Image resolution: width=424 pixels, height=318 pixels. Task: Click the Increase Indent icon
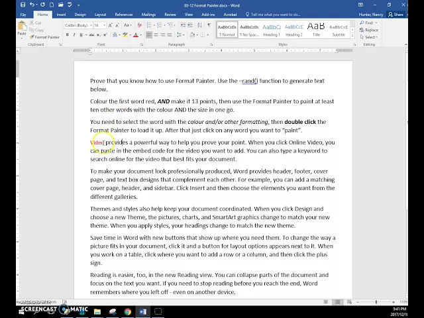pyautogui.click(x=190, y=25)
